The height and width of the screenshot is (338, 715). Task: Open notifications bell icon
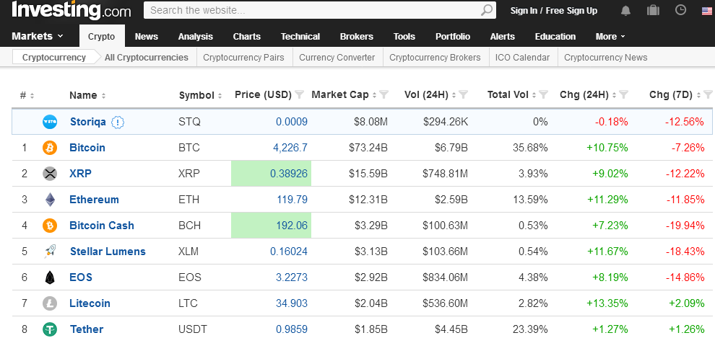625,10
